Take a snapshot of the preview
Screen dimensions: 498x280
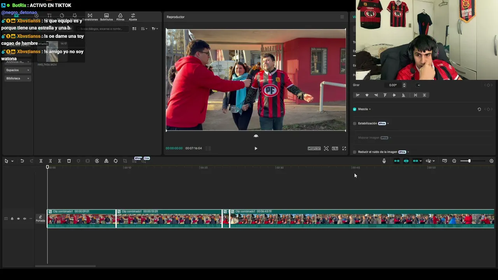[x=326, y=149]
